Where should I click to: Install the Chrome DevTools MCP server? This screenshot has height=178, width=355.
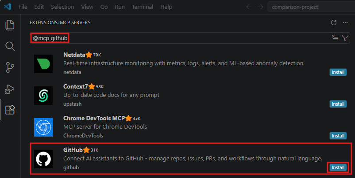point(338,136)
